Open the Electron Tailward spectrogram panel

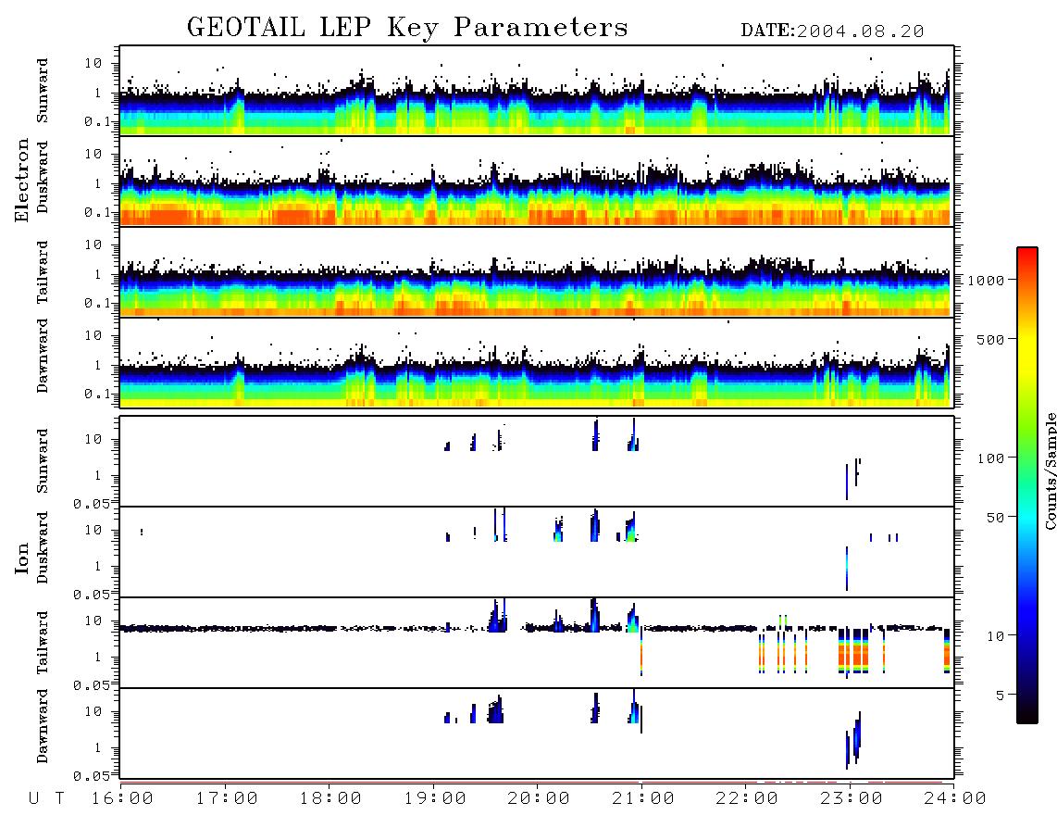(537, 272)
